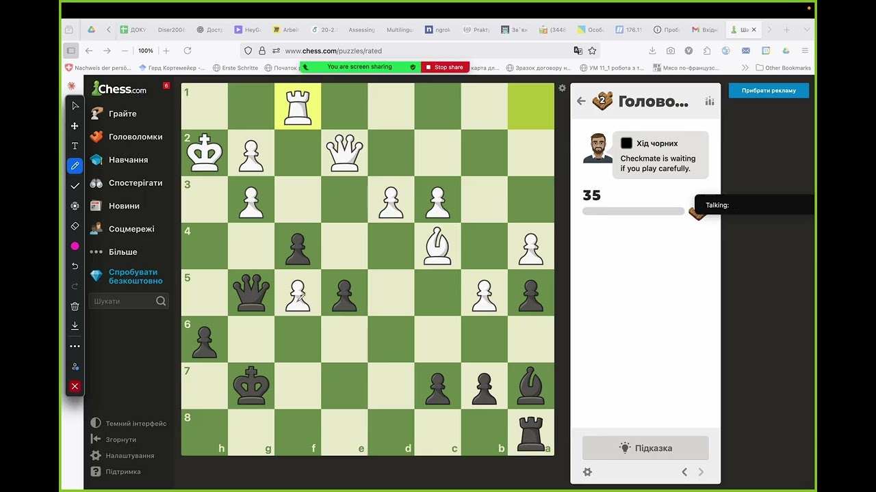Choose the move annotations crosshair tool
The height and width of the screenshot is (492, 876).
point(75,126)
